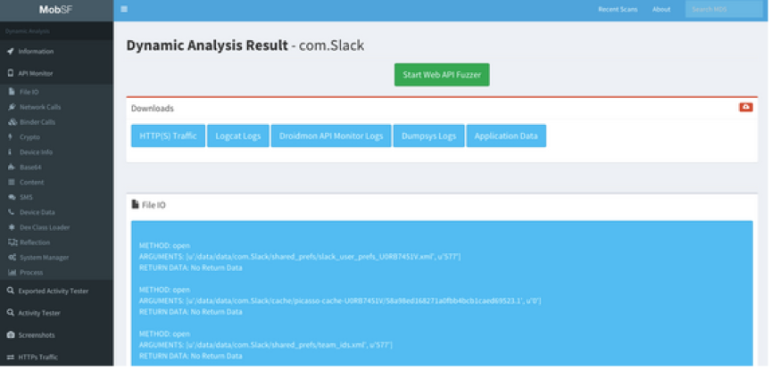This screenshot has height=370, width=772.
Task: Click slack_user_prefs ARGUMENTS line
Action: [300, 257]
